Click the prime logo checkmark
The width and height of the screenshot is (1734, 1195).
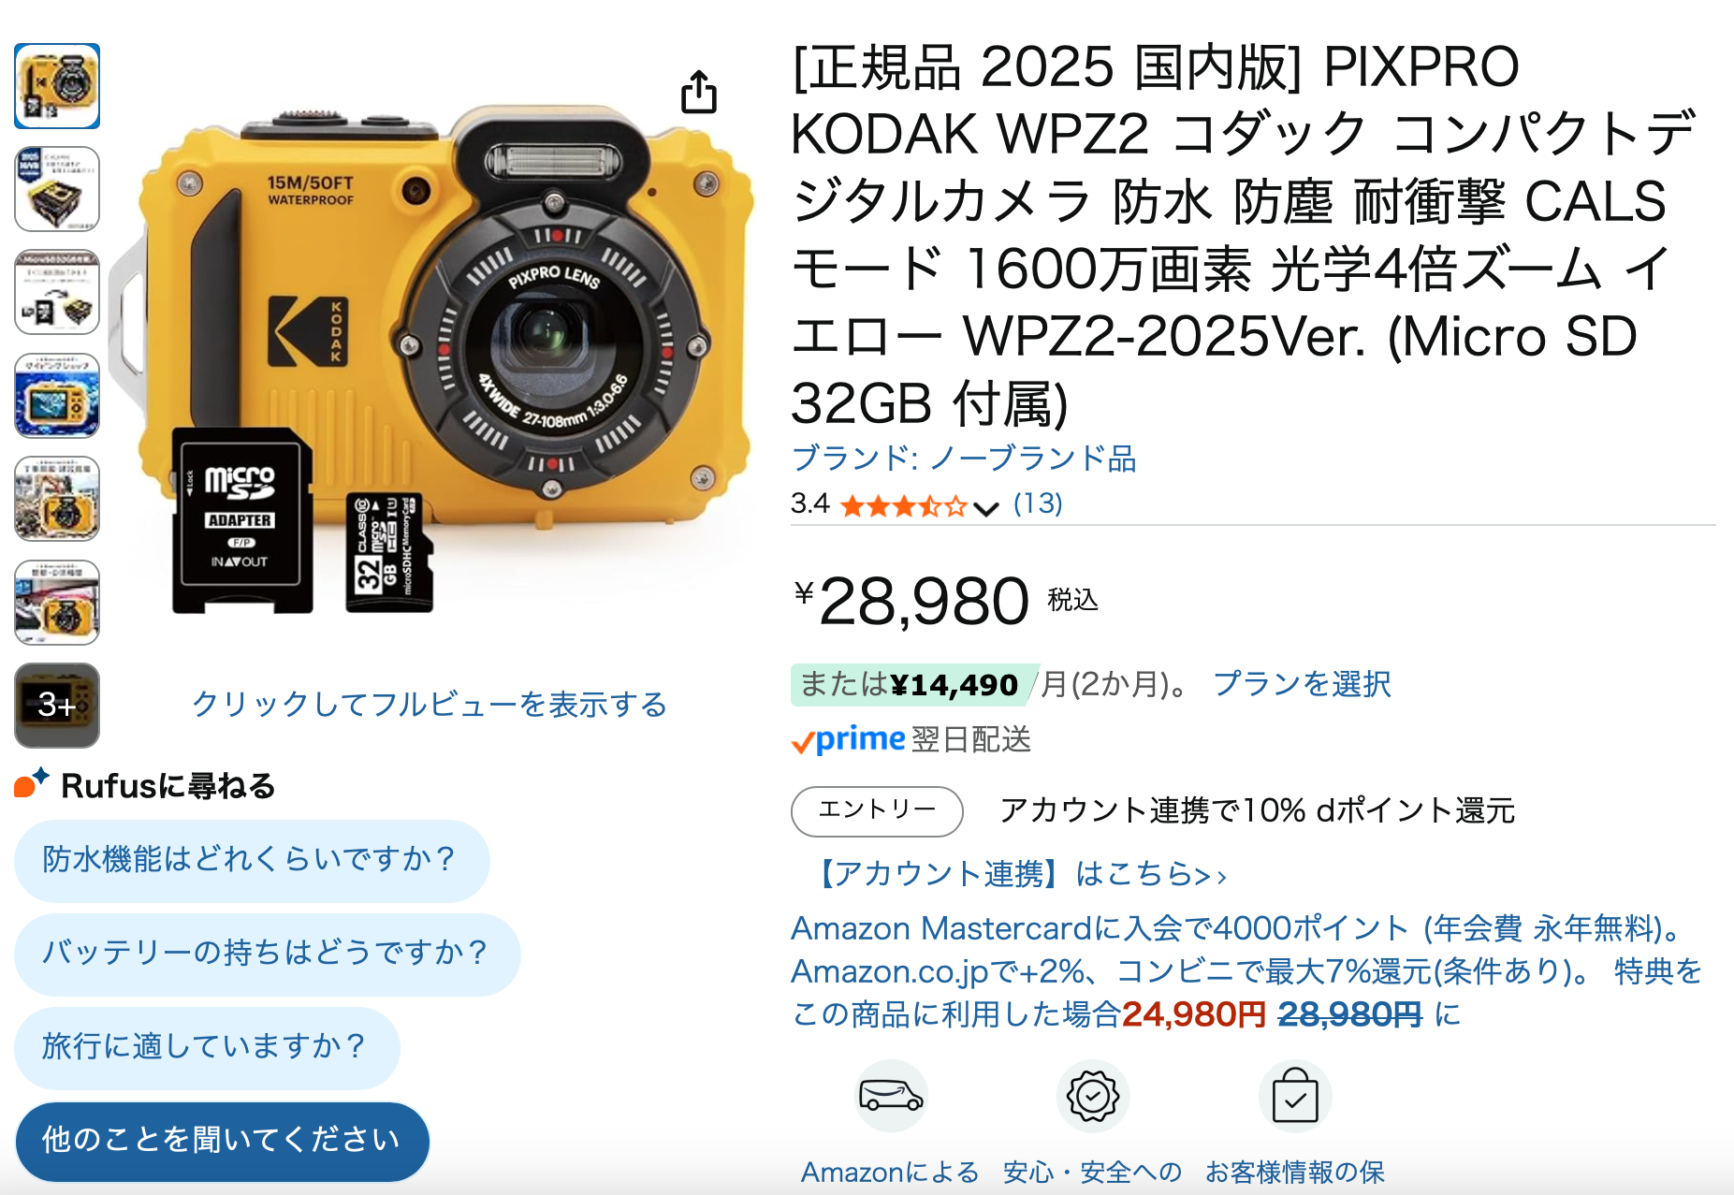[803, 743]
